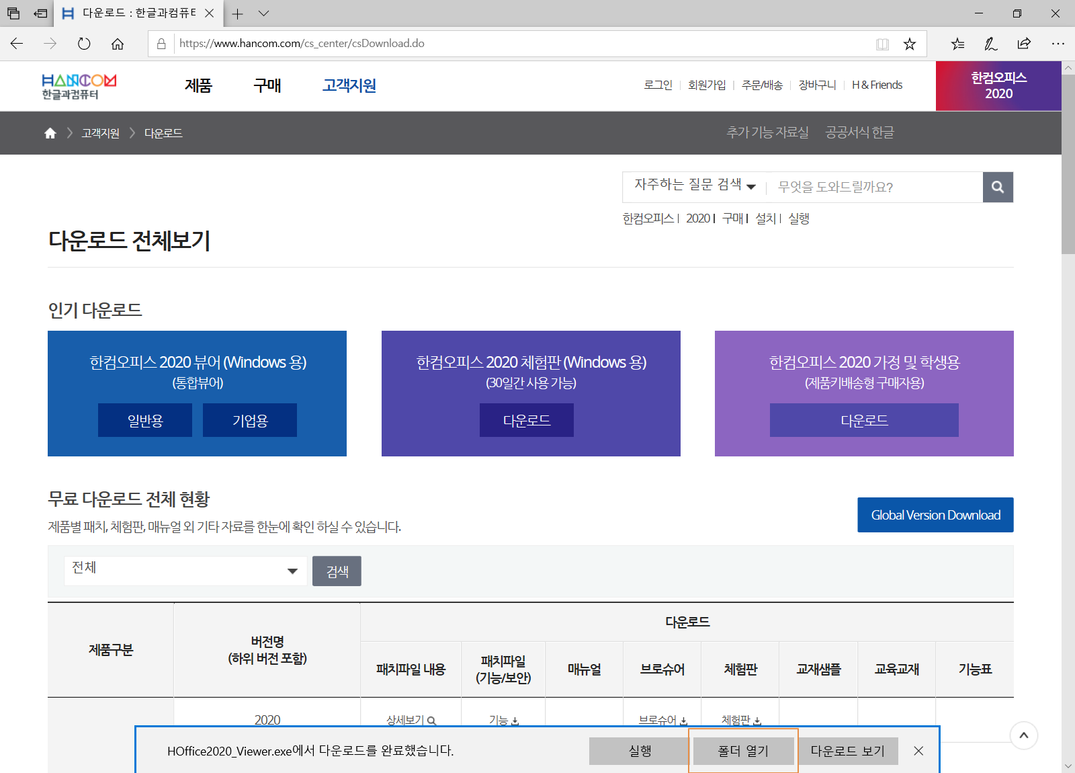Click the Hancom logo

coord(79,86)
